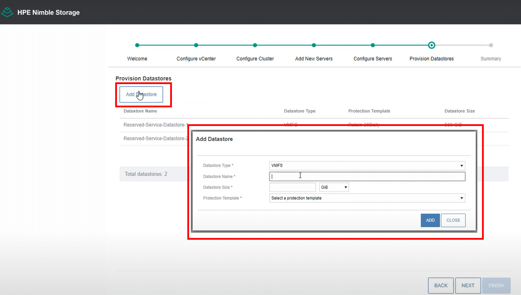Go to the Configure vCenter step
This screenshot has width=521, height=295.
(x=196, y=59)
